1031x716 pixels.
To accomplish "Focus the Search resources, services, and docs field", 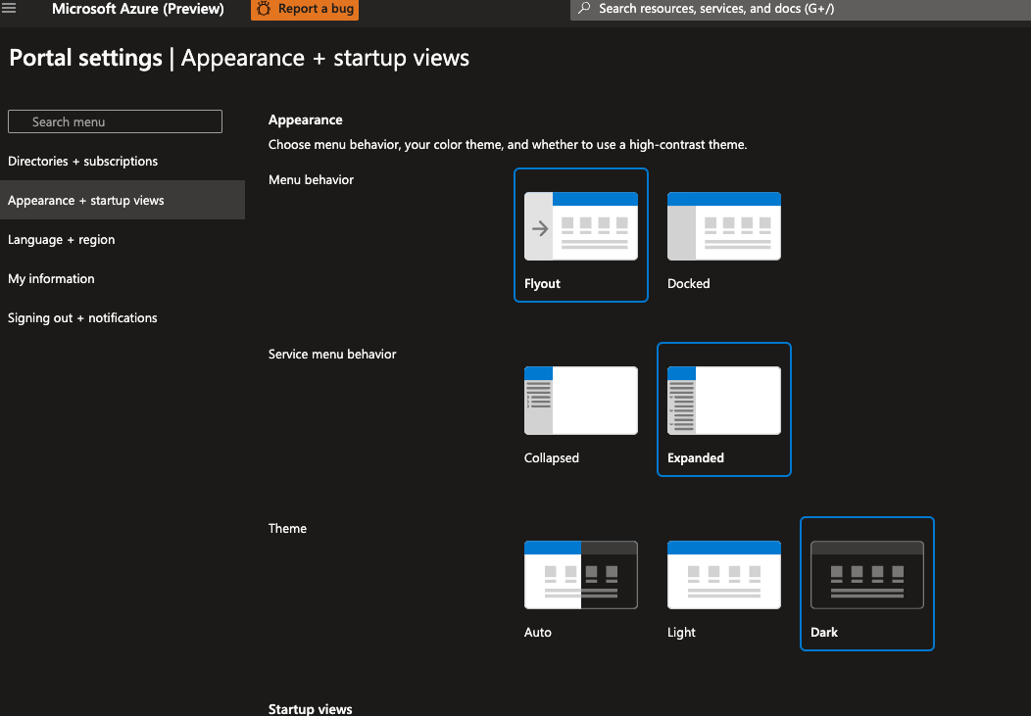I will (801, 9).
